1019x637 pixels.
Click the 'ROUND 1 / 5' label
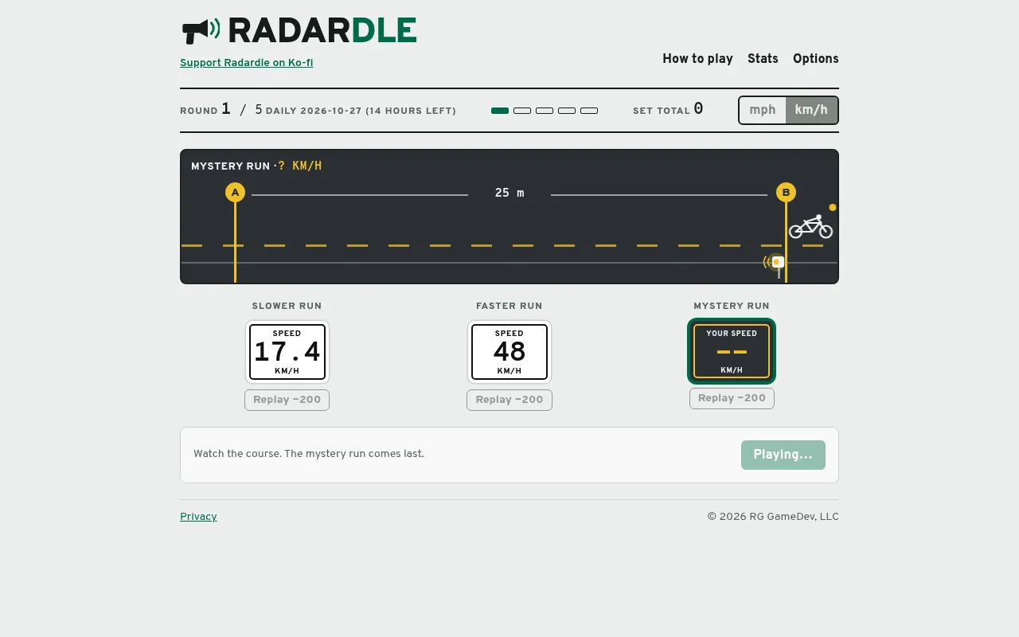(221, 110)
